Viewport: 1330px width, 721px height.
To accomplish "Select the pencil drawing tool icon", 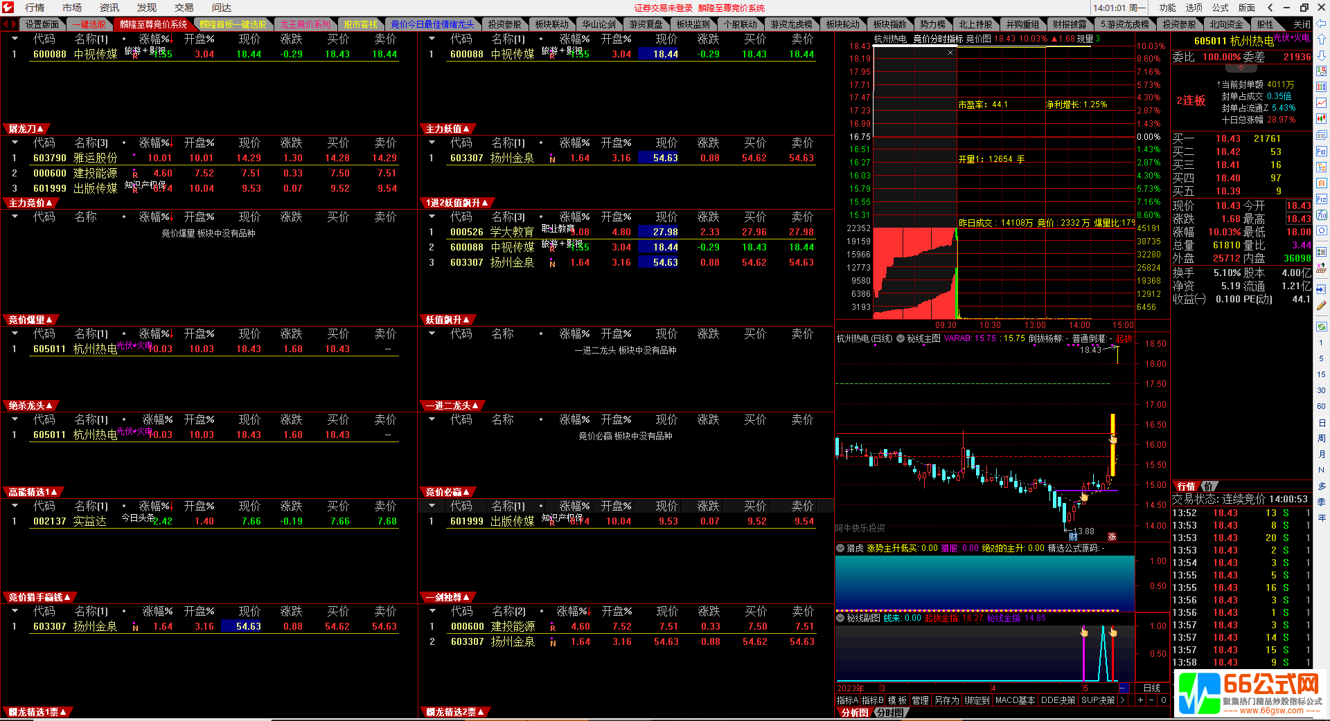I will (1322, 305).
